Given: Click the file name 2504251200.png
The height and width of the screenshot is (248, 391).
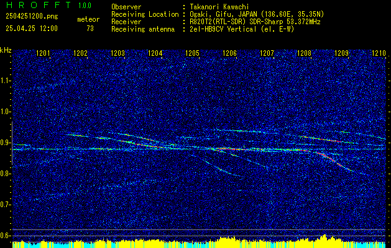Looking at the screenshot, I should (x=32, y=16).
